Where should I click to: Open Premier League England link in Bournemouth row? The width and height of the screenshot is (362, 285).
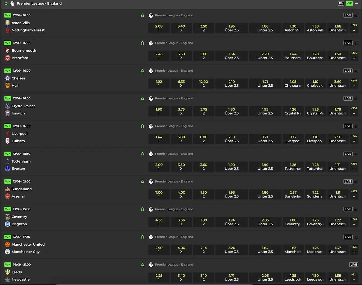click(174, 43)
